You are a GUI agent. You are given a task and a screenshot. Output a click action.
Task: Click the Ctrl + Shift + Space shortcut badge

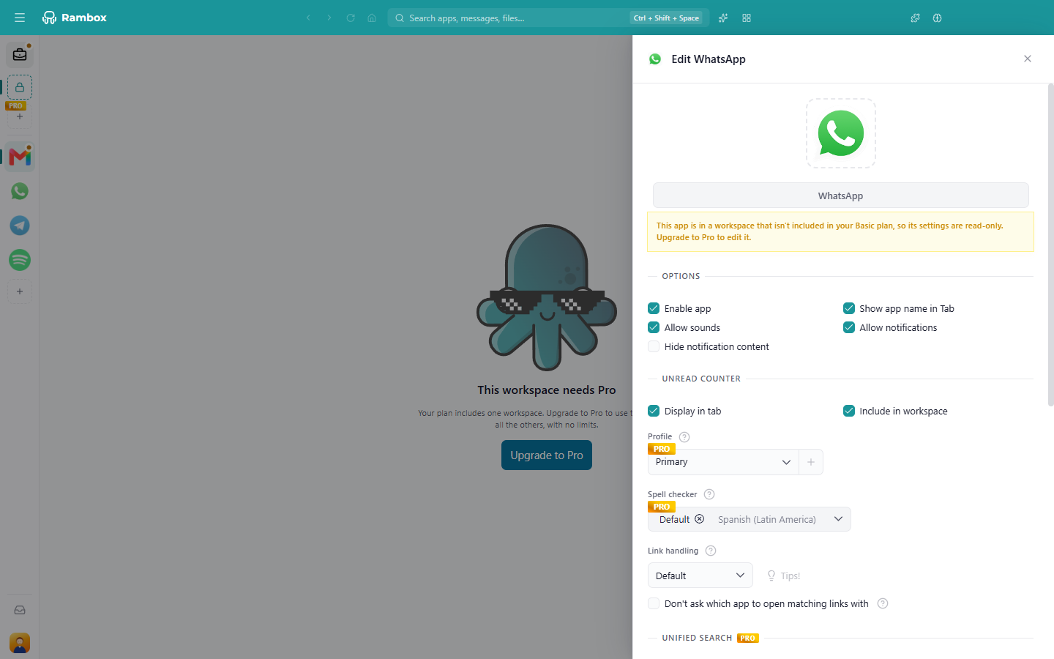tap(666, 18)
